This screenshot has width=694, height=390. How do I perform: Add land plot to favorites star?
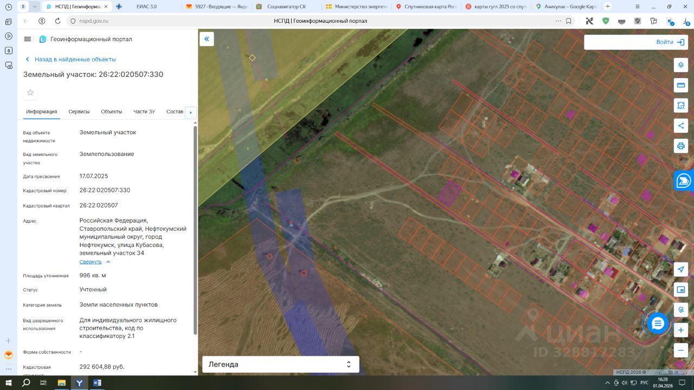pyautogui.click(x=30, y=93)
